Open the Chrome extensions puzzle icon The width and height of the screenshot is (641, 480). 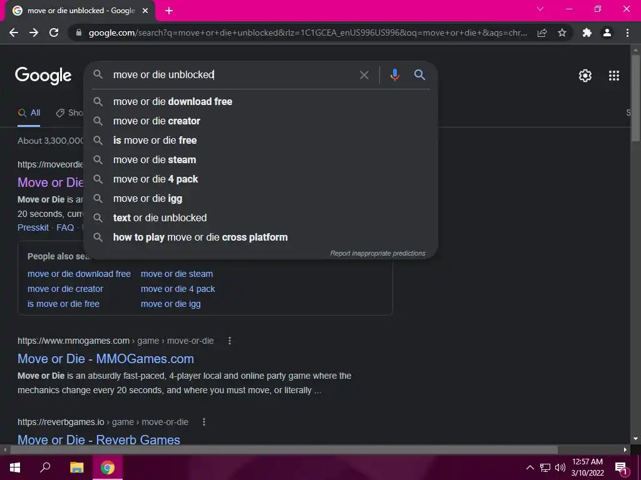click(x=587, y=32)
